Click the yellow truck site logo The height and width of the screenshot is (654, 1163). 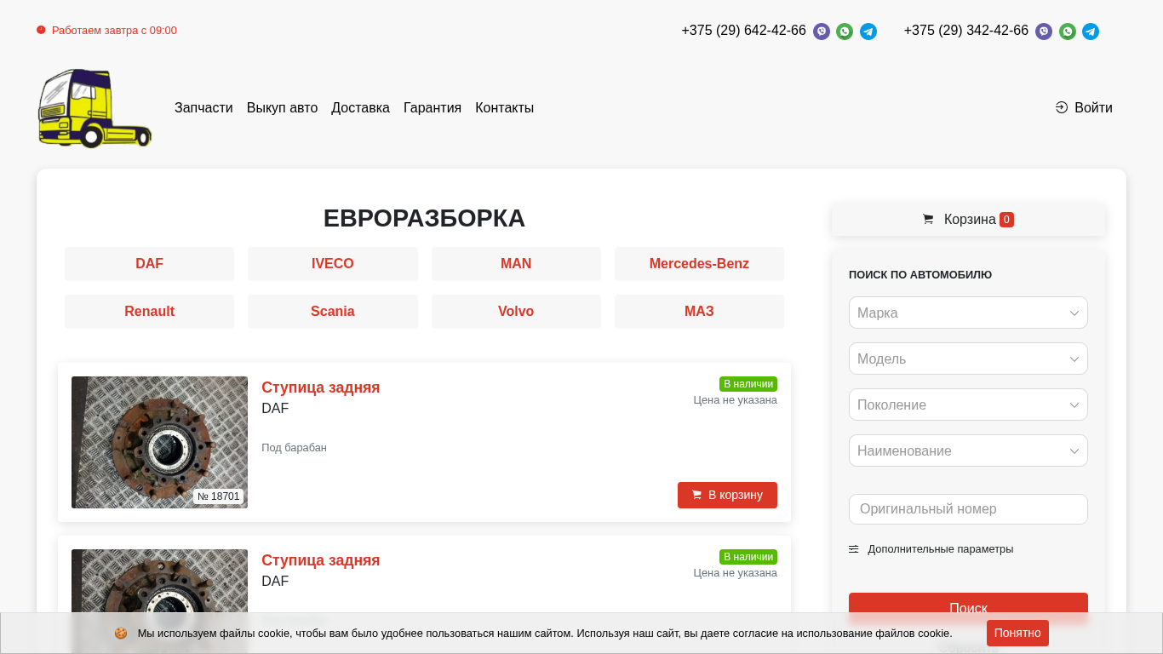95,108
